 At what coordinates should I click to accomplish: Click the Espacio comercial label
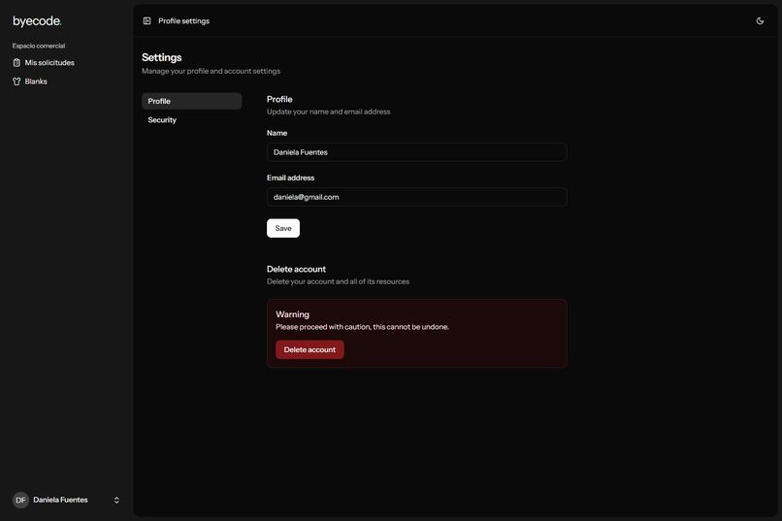[x=39, y=46]
